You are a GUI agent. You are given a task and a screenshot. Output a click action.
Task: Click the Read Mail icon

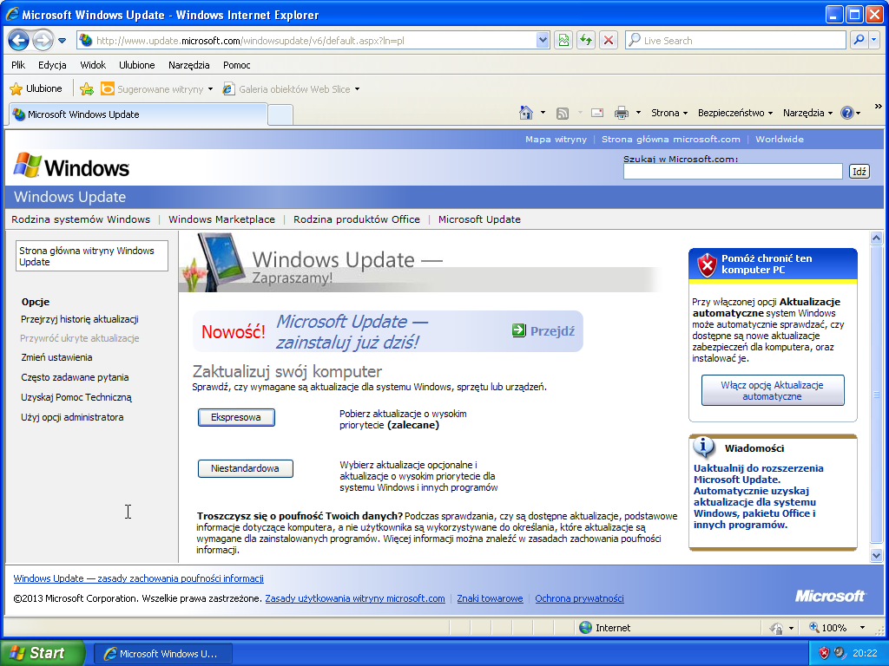click(x=597, y=113)
